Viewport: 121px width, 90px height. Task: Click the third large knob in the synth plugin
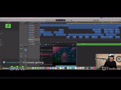[70, 51]
